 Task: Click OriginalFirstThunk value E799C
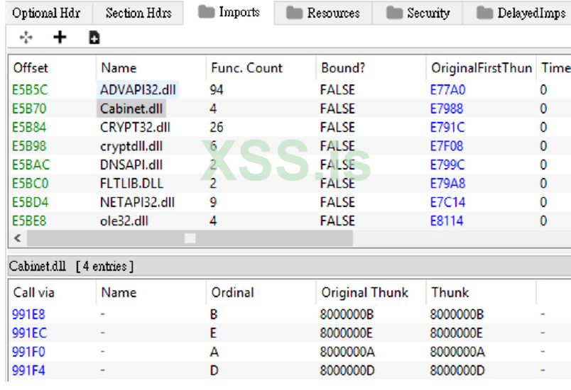coord(447,165)
